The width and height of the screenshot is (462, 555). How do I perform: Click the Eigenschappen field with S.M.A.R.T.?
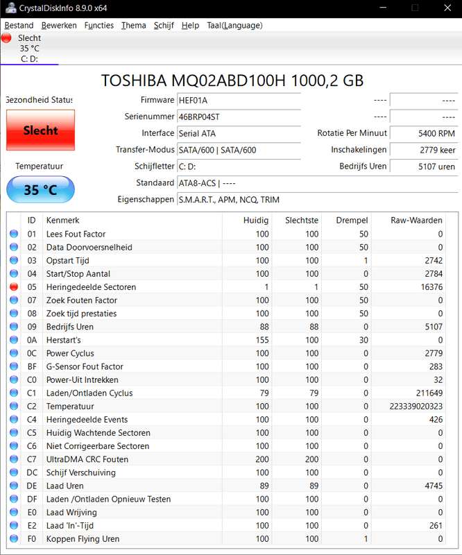[x=318, y=200]
